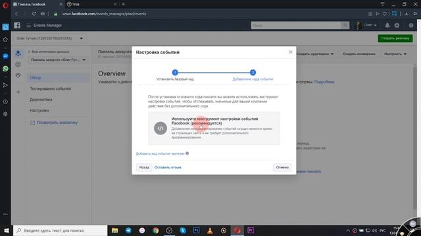Click the info icon beside manual code link
This screenshot has width=421, height=236.
tap(187, 153)
